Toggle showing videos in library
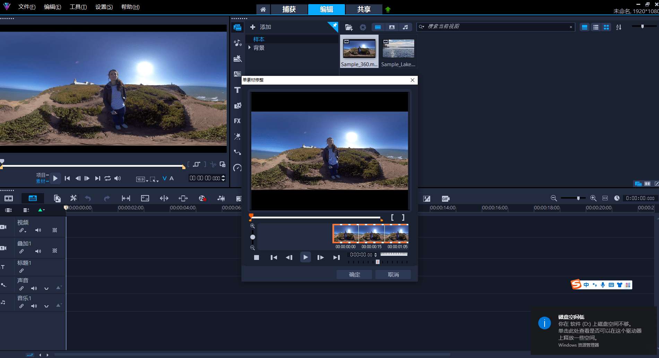This screenshot has width=659, height=358. 378,27
